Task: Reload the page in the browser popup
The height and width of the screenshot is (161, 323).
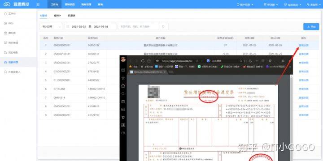Action: [x=143, y=61]
